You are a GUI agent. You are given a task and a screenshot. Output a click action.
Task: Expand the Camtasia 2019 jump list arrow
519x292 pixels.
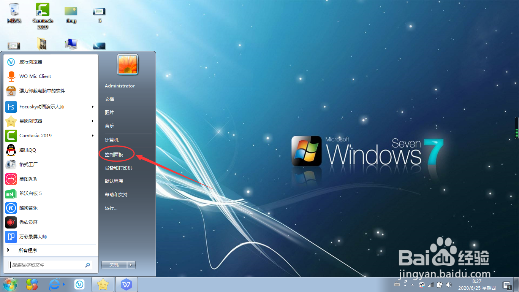(x=93, y=136)
